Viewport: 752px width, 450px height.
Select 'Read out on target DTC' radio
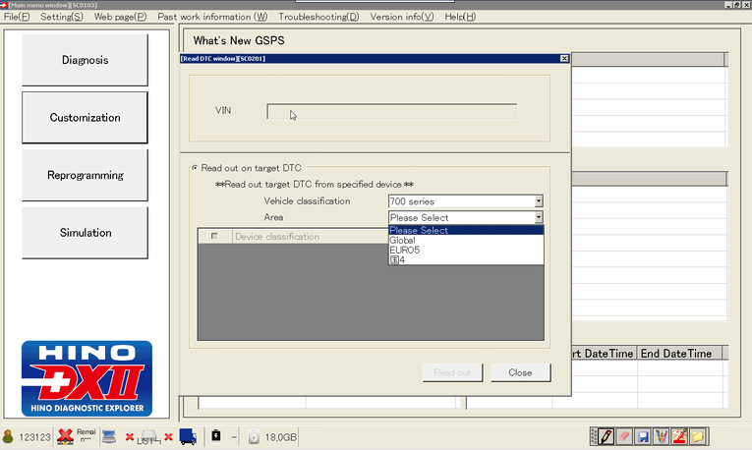195,168
